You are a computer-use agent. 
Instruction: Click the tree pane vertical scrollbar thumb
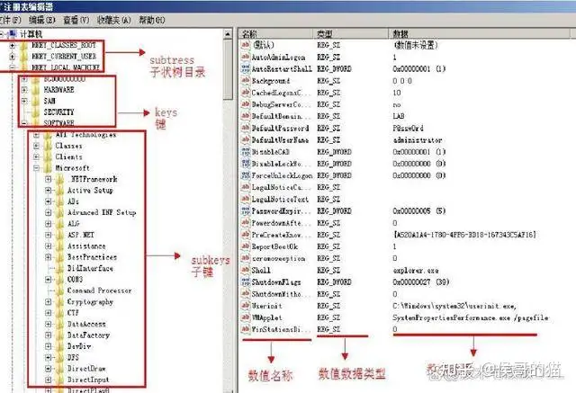tap(228, 70)
